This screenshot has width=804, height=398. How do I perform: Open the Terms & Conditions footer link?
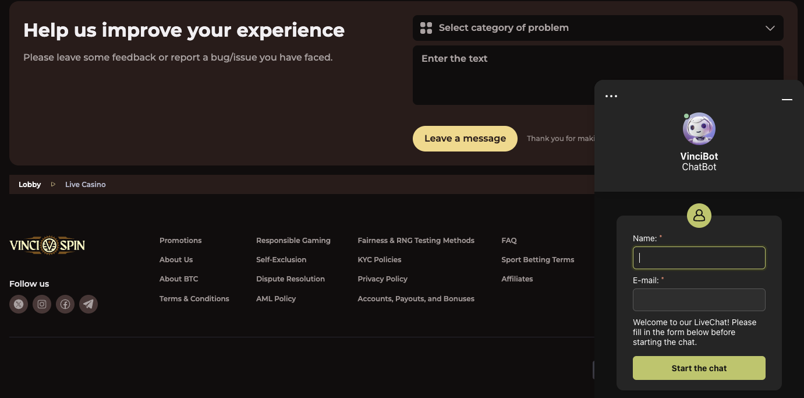(x=194, y=299)
